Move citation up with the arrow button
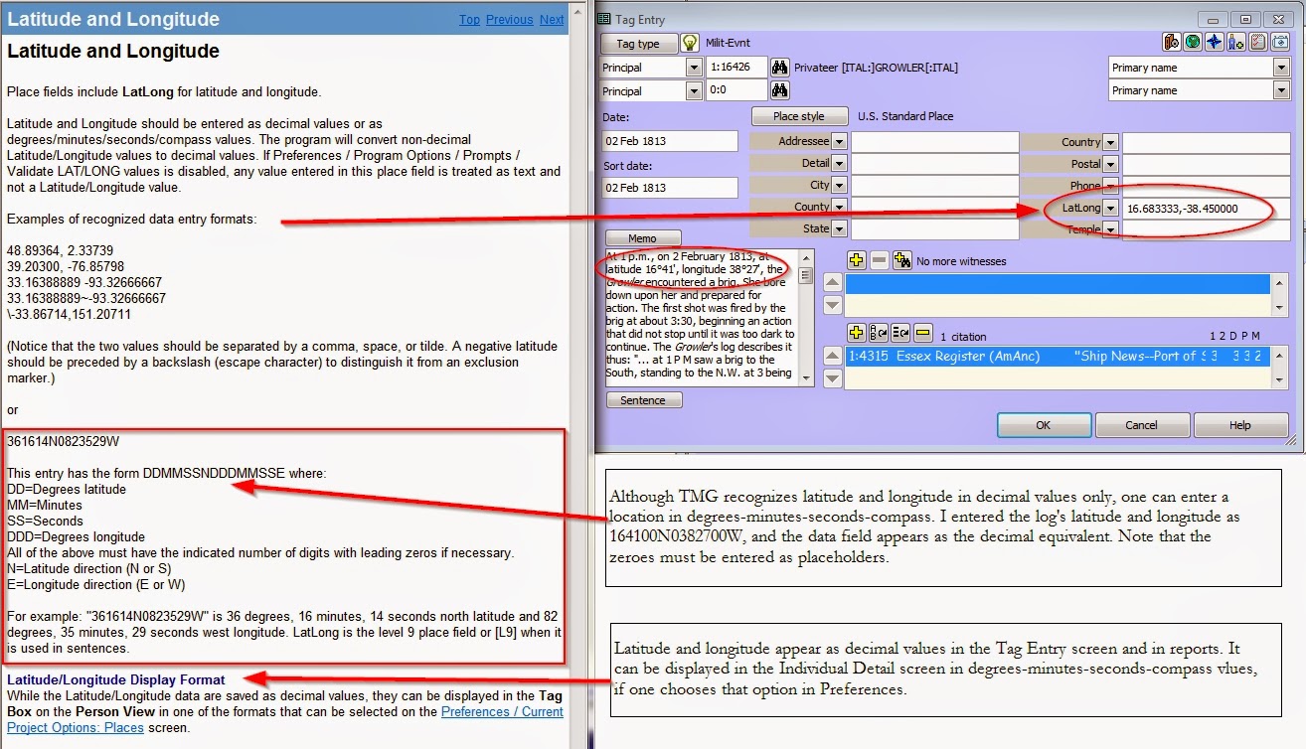This screenshot has height=749, width=1306. click(x=833, y=355)
